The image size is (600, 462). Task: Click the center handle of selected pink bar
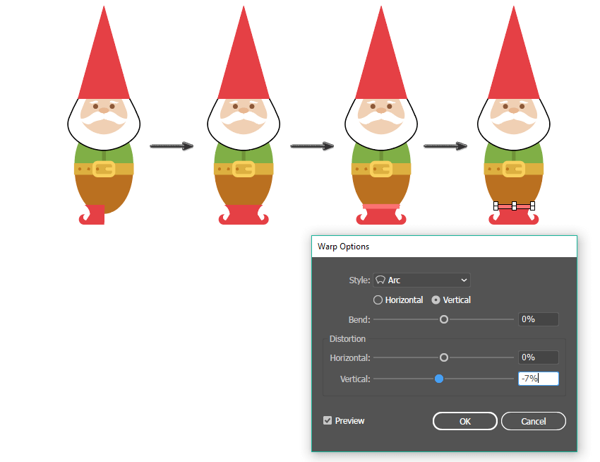515,206
